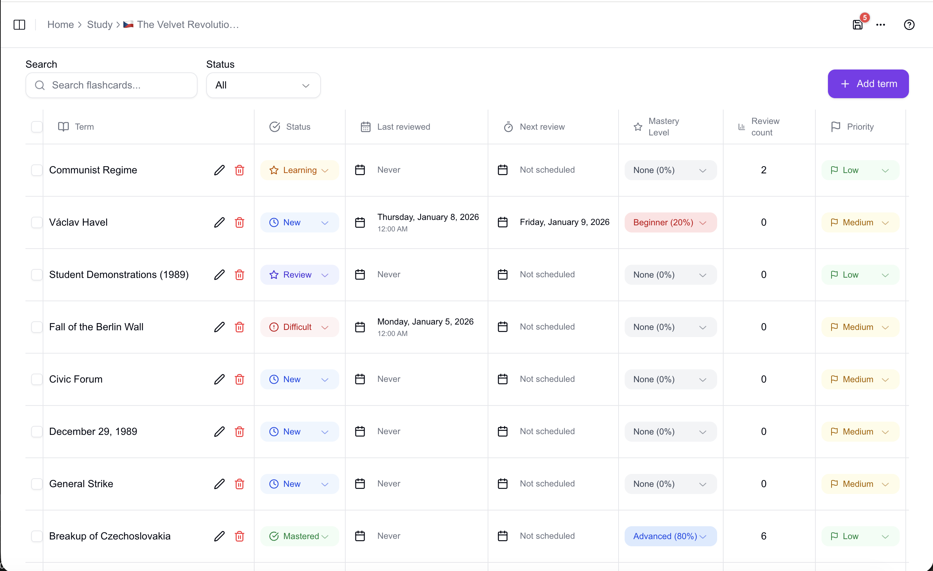Toggle the sidebar panel icon
This screenshot has width=933, height=571.
point(19,25)
